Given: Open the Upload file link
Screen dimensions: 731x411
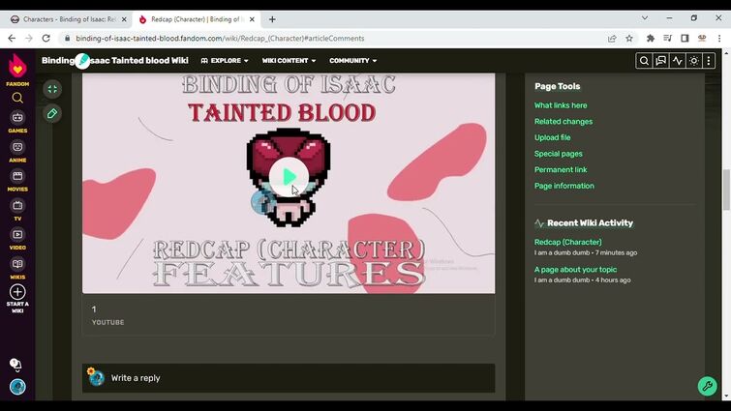Looking at the screenshot, I should click(553, 137).
